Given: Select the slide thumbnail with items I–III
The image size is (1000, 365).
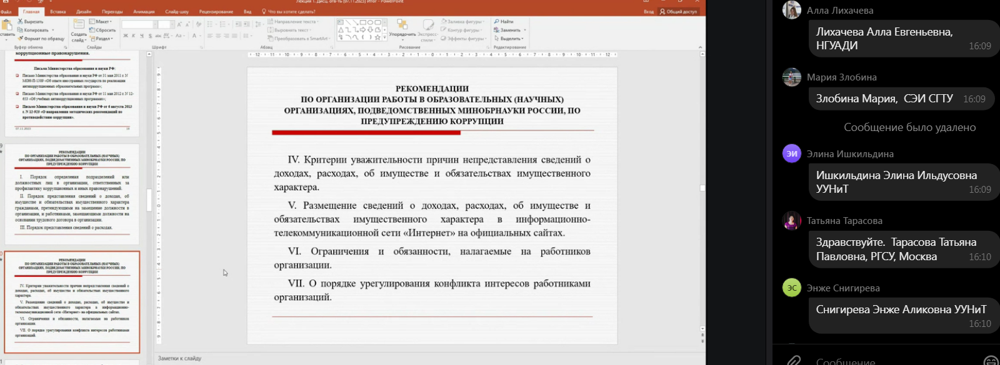Looking at the screenshot, I should [x=72, y=195].
